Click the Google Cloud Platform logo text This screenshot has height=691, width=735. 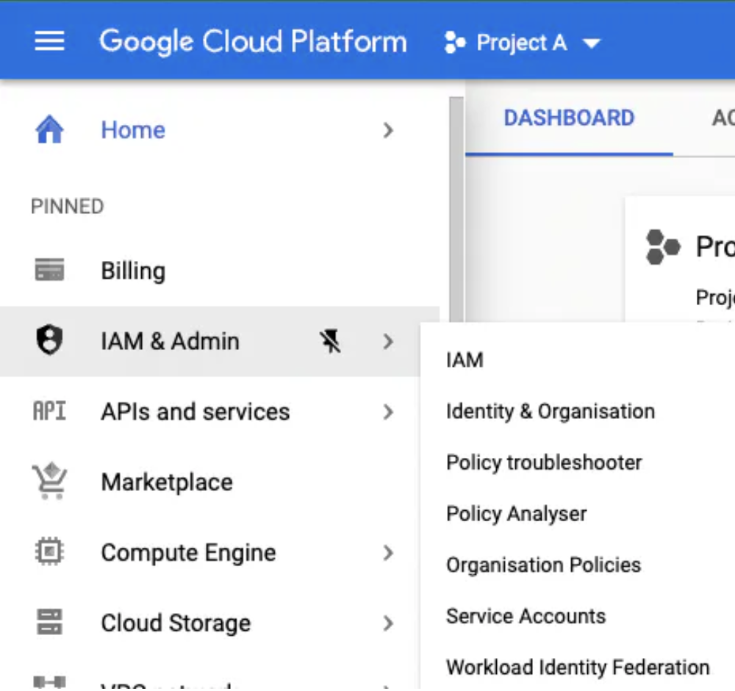[253, 42]
